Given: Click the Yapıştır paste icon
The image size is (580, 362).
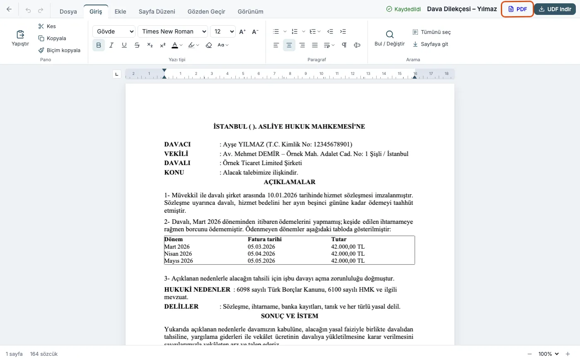Looking at the screenshot, I should tap(20, 35).
